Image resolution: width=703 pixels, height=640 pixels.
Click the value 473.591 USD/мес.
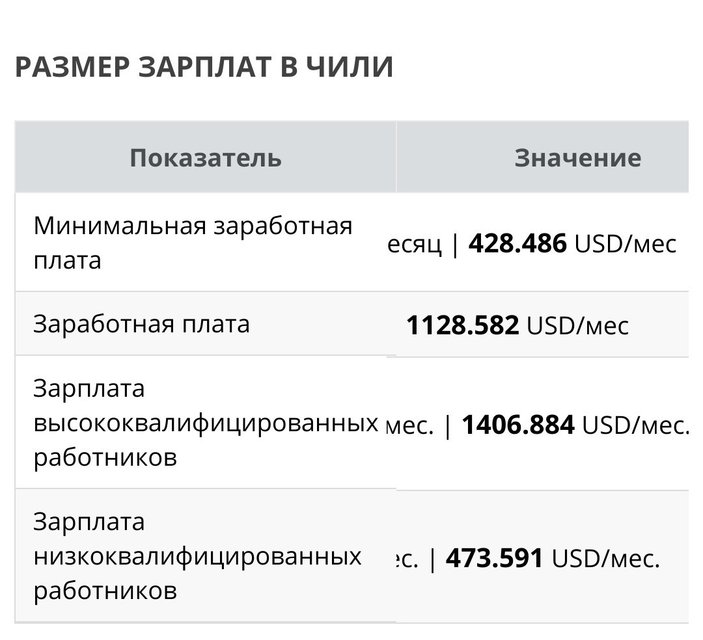[x=553, y=558]
